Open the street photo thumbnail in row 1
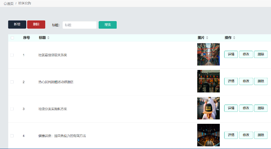 208,54
